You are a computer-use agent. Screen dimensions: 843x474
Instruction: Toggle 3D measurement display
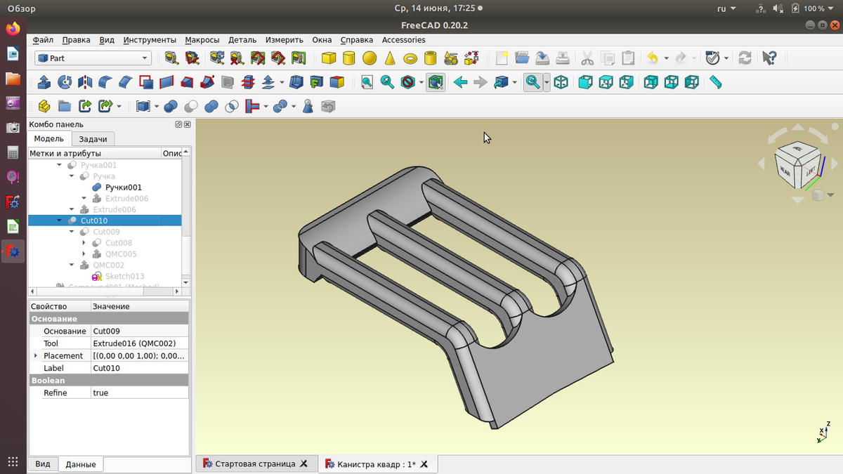click(278, 58)
